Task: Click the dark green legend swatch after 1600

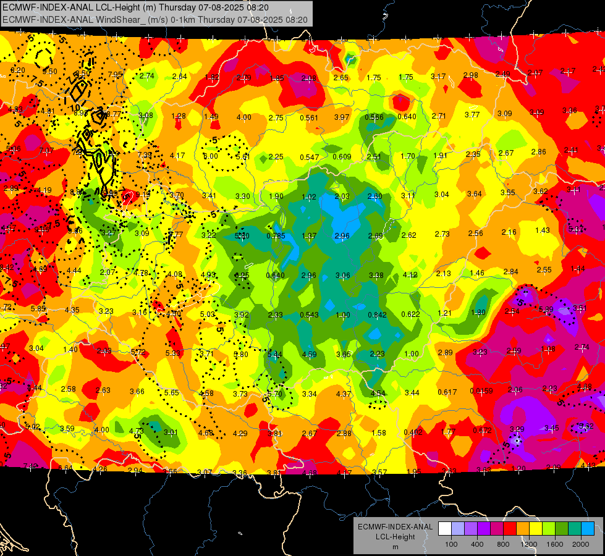Action: (561, 529)
